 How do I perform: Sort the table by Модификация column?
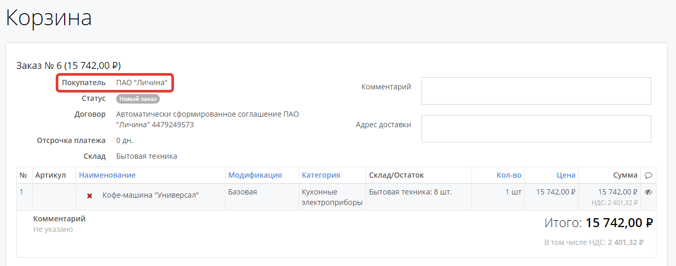click(x=255, y=175)
